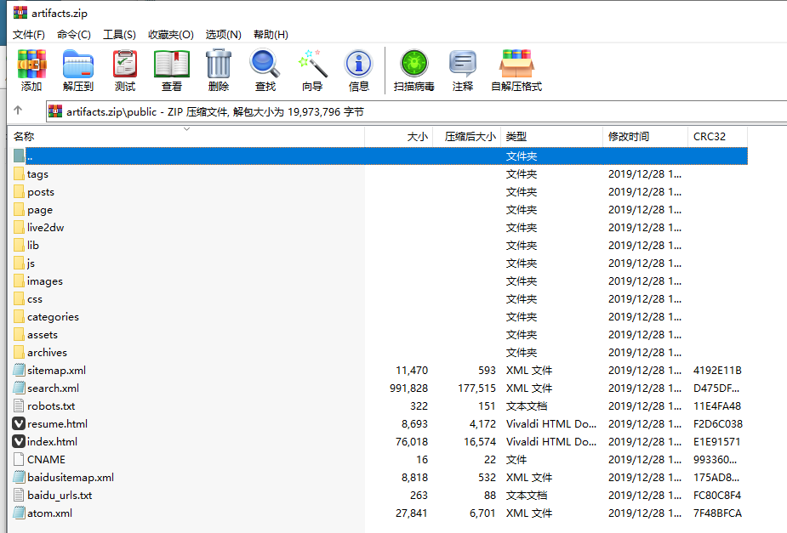Viewport: 787px width, 533px height.
Task: Open the 注释 (Comment) toolbar icon
Action: (463, 70)
